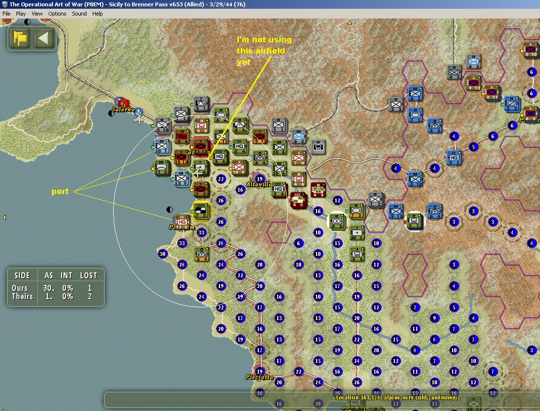
Task: Select the red-highlighted brigade rated 11-15
Action: [x=201, y=146]
